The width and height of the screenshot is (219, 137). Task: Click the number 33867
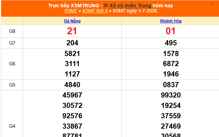pos(72,126)
